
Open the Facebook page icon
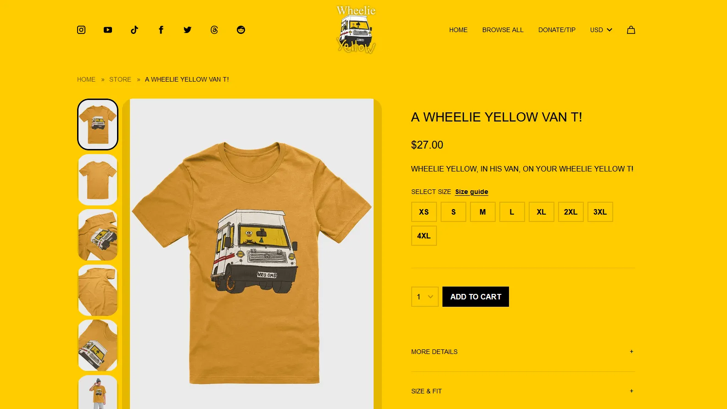click(x=161, y=30)
